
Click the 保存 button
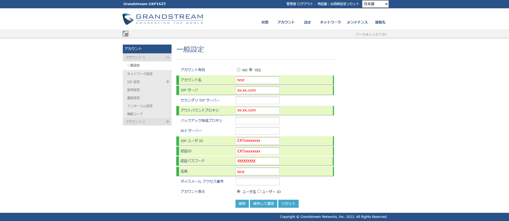[242, 203]
